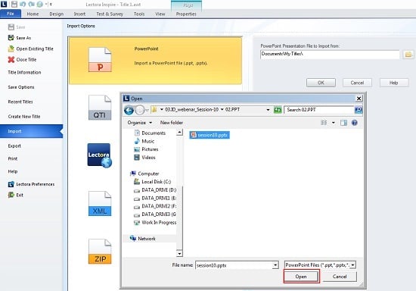Click Cancel in import options panel
The image size is (416, 291).
coord(357,83)
